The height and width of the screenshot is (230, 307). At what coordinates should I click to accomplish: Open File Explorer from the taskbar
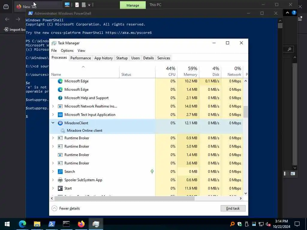tap(37, 224)
